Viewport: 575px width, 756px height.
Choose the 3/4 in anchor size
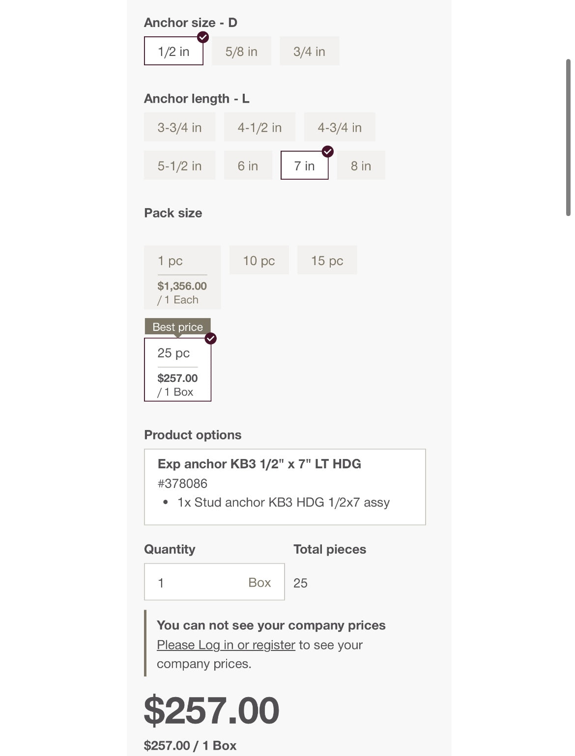(309, 51)
